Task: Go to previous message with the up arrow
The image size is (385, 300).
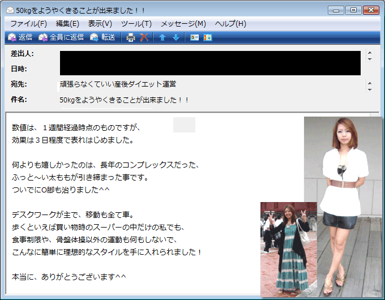Action: (x=162, y=37)
